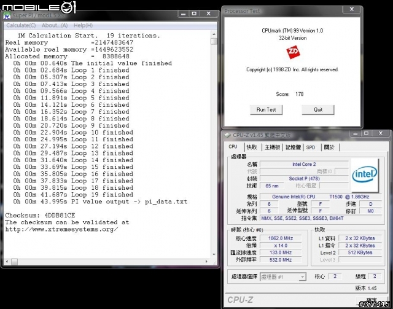
Task: Click the L1 指令 '2 x 32 KBytes' value
Action: pos(360,246)
